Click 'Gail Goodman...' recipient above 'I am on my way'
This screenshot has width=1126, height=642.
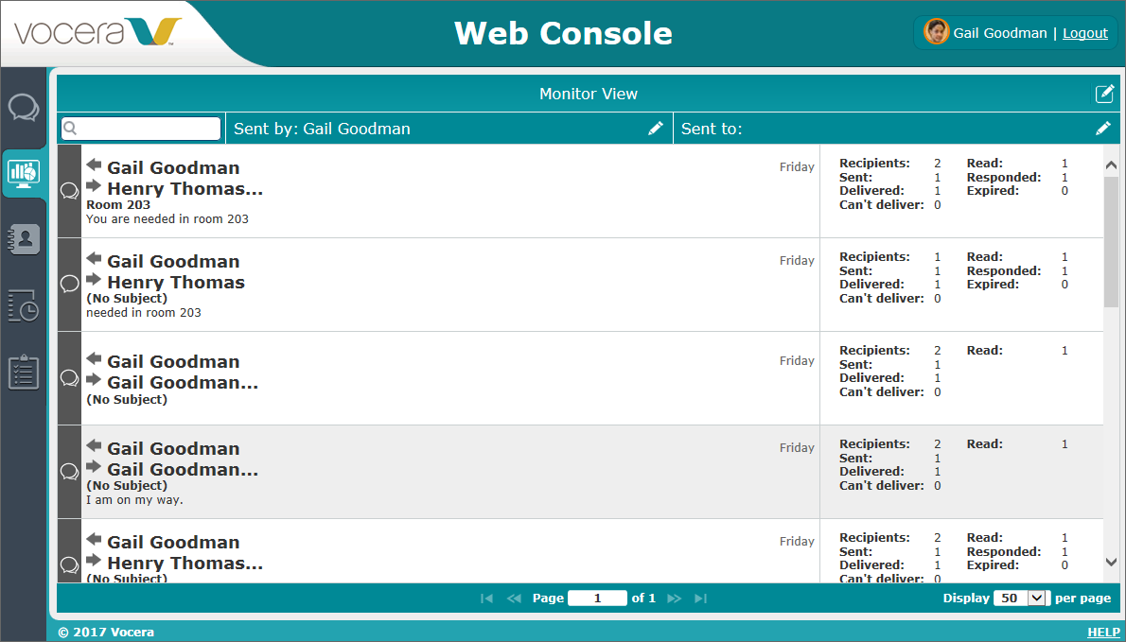coord(183,470)
